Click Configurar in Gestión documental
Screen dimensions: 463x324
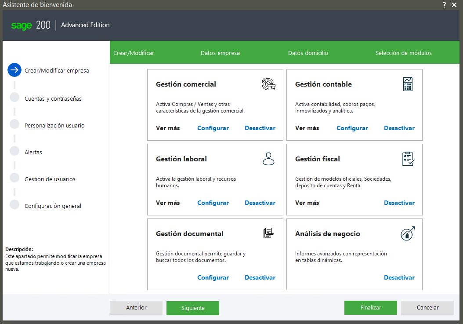[213, 277]
